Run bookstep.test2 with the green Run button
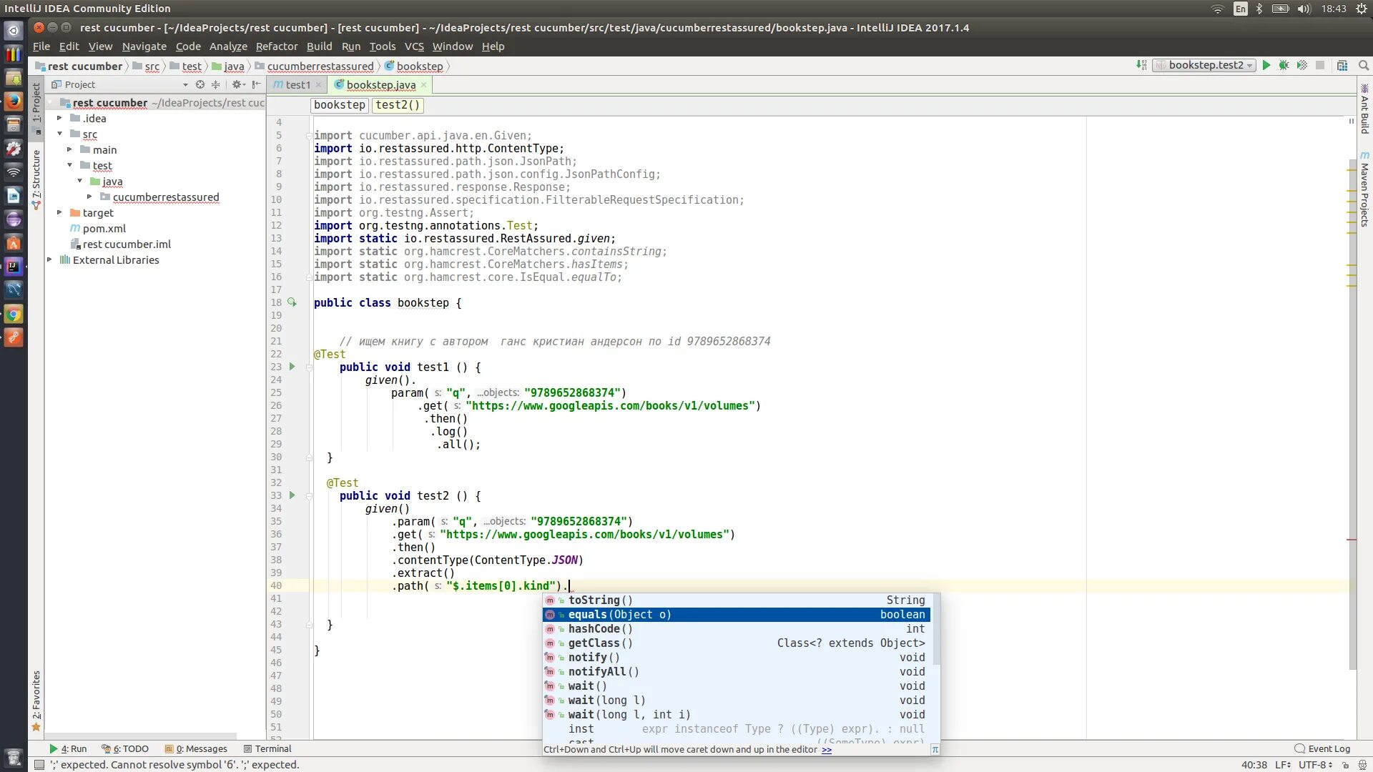Viewport: 1373px width, 772px height. 1266,65
